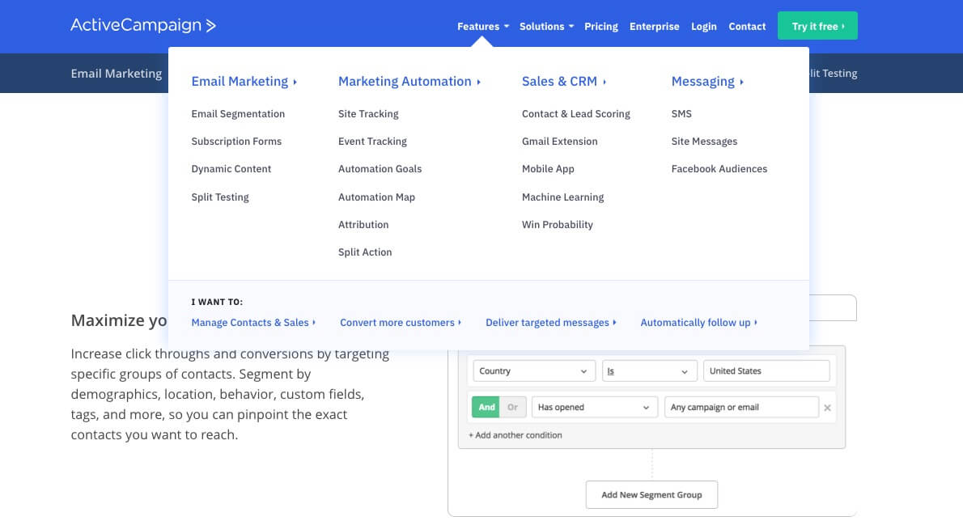
Task: Select Split Action in the menu
Action: tap(365, 252)
